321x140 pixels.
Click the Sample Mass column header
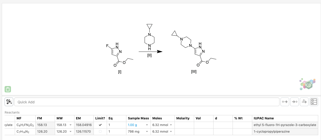point(138,118)
